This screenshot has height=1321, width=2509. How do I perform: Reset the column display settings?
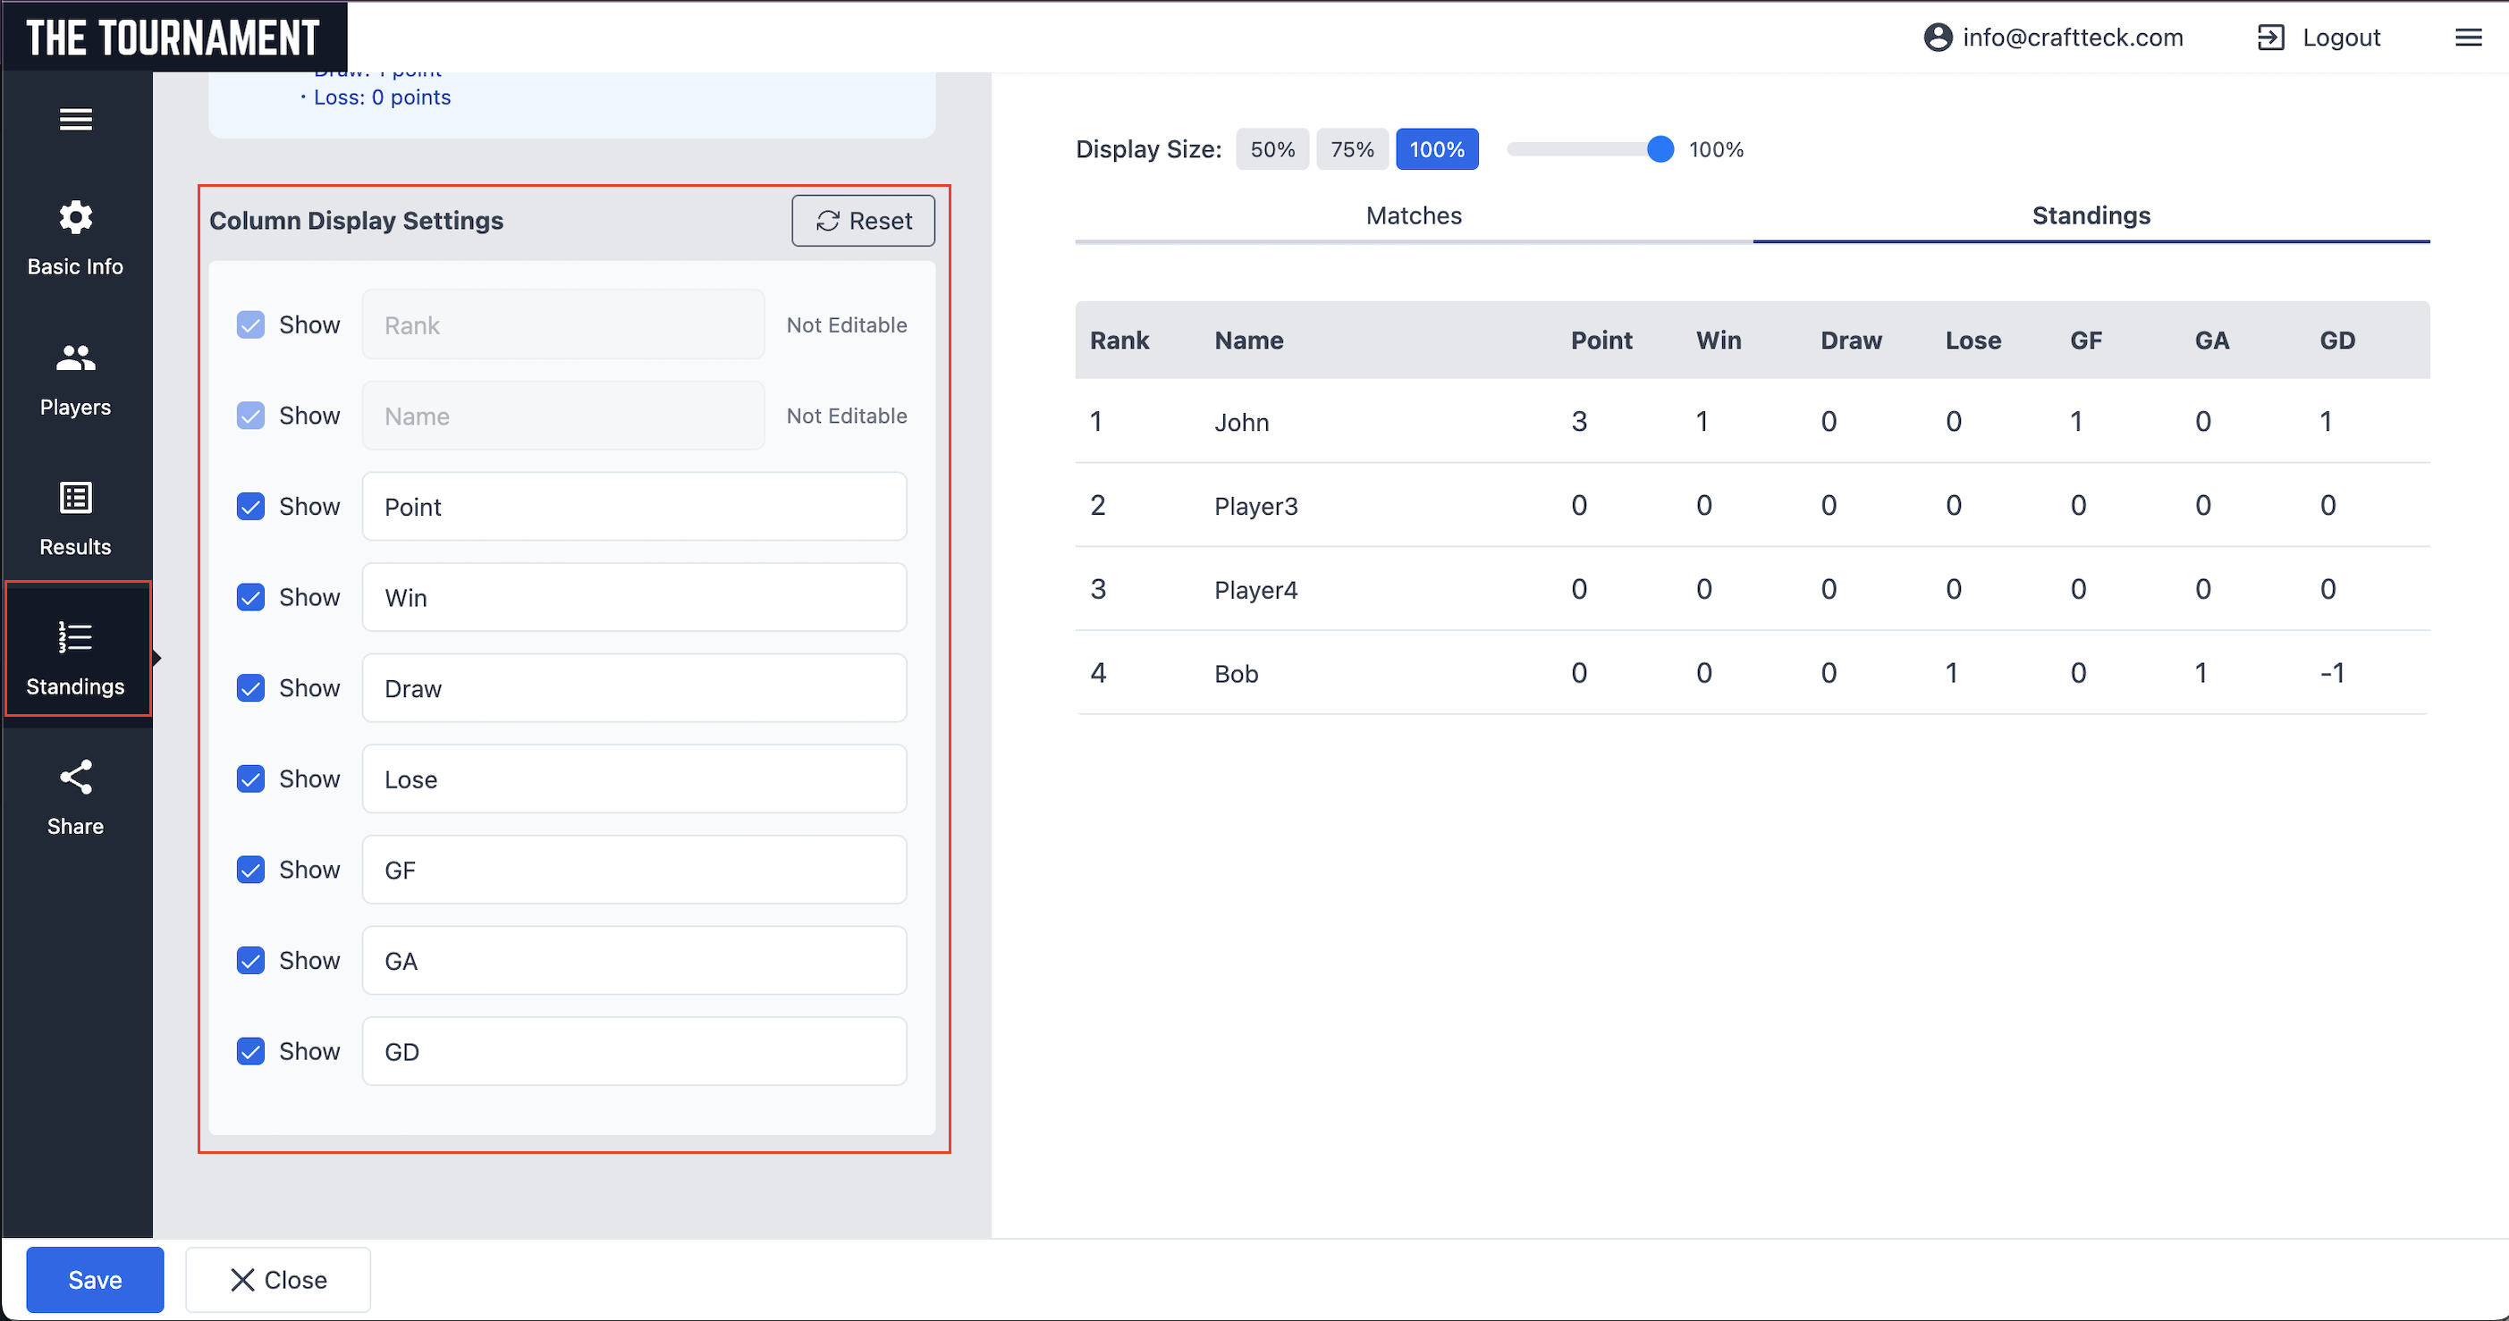(863, 221)
